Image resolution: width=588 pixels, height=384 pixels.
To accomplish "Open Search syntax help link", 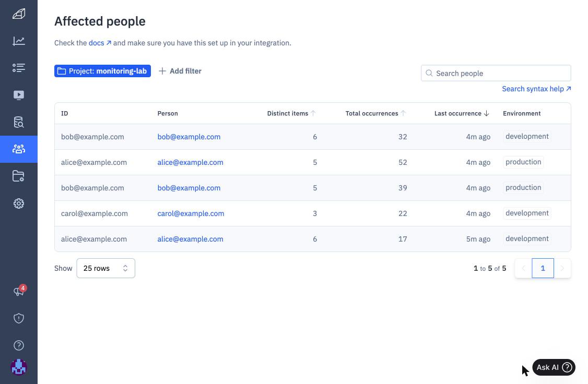I will point(536,89).
